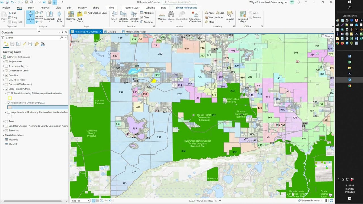363x204 pixels.
Task: Open the Feature Layer ribbon tab
Action: (132, 8)
